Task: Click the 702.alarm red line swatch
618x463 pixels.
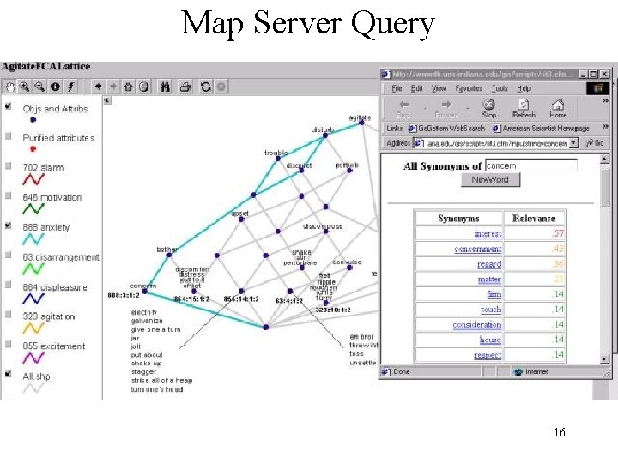Action: (33, 180)
